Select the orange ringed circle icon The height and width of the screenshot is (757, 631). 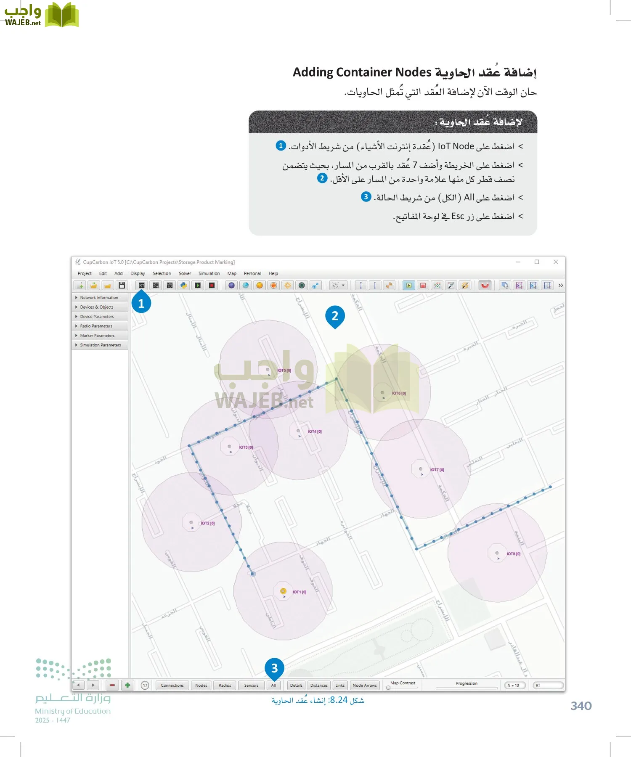[273, 286]
